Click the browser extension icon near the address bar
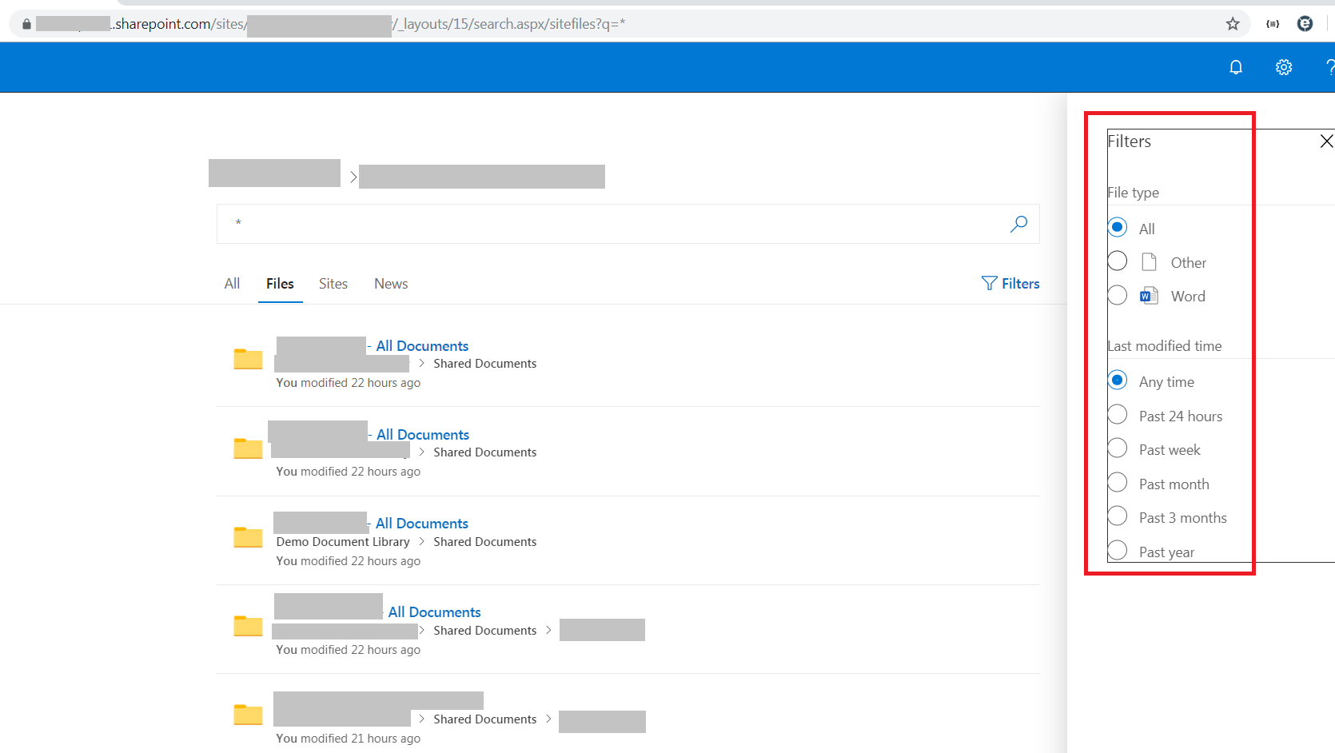1335x753 pixels. (x=1272, y=24)
